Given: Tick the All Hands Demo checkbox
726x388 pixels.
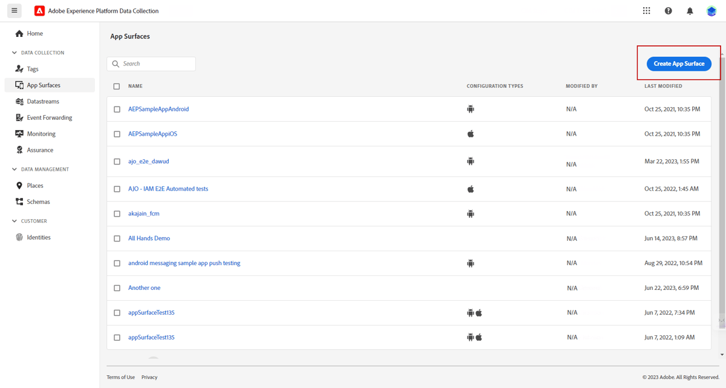Looking at the screenshot, I should (x=117, y=238).
